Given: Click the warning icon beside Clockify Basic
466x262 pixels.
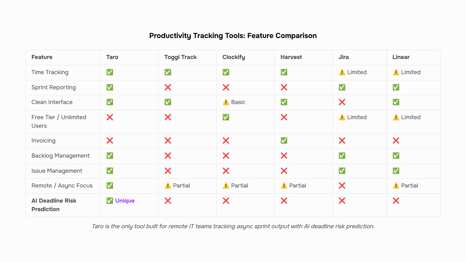Looking at the screenshot, I should point(226,102).
